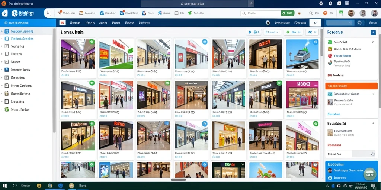Viewport: 381px width, 190px height.
Task: Open the green-floor storefront thumbnail in the first row
Action: pos(116,54)
